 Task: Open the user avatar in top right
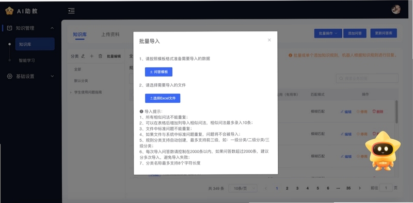pyautogui.click(x=396, y=9)
